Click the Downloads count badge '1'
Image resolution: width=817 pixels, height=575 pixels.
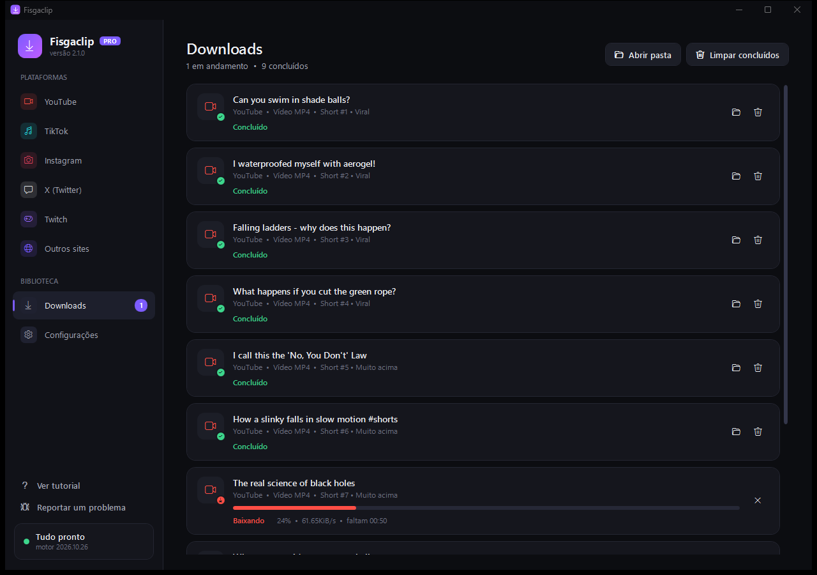click(x=141, y=305)
